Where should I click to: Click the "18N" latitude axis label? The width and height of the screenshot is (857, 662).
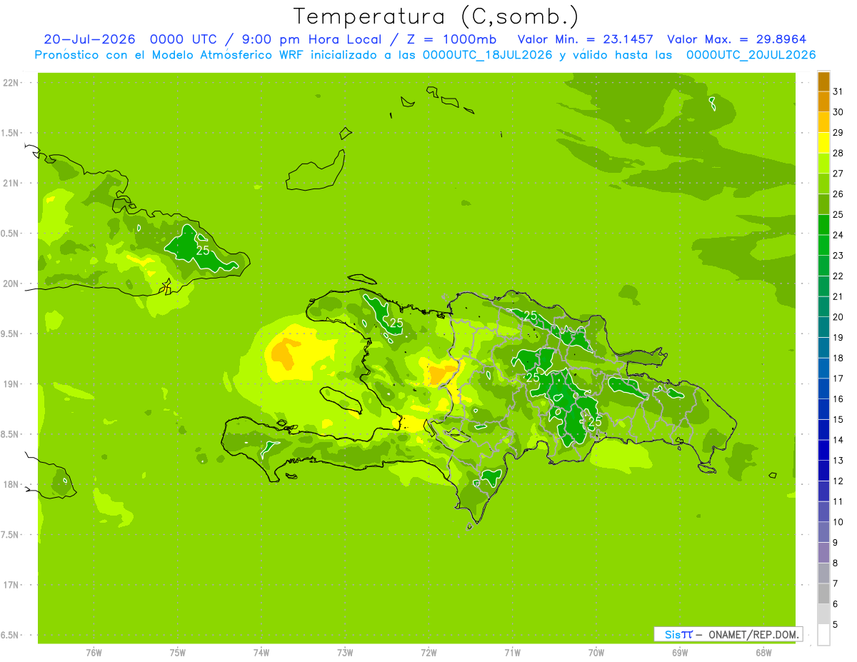pos(12,485)
